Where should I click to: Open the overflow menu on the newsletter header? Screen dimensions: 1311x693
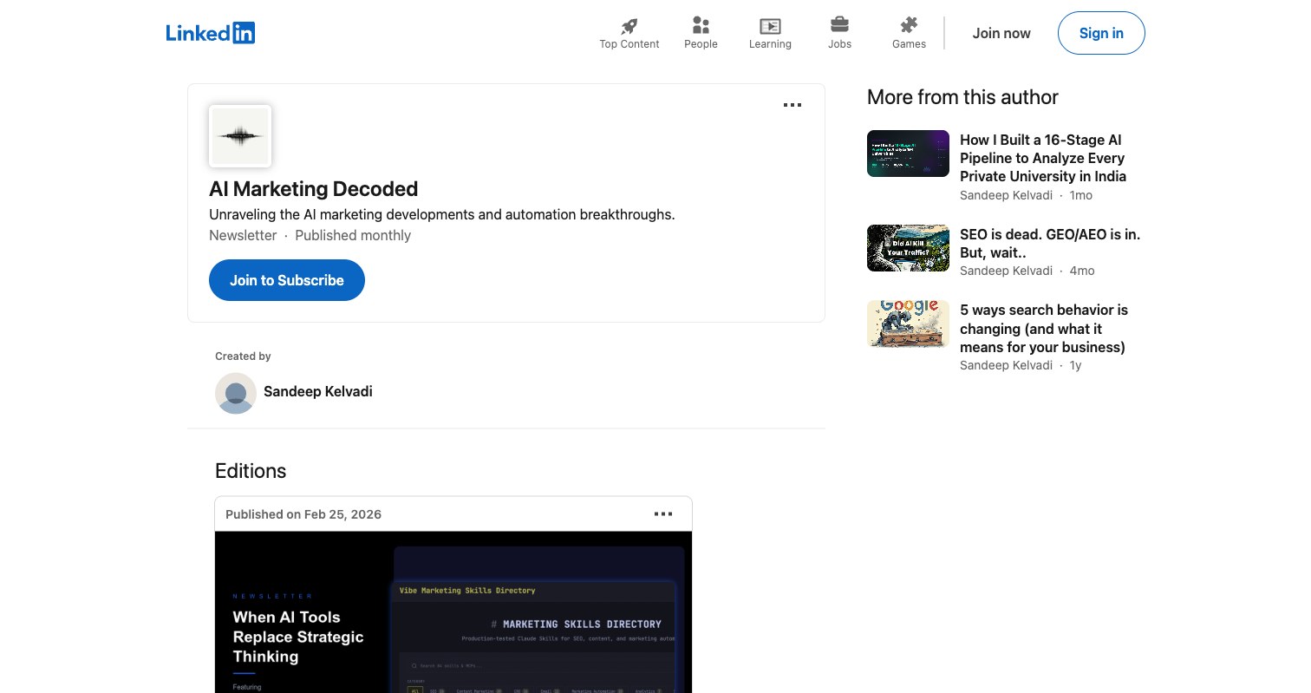point(792,105)
